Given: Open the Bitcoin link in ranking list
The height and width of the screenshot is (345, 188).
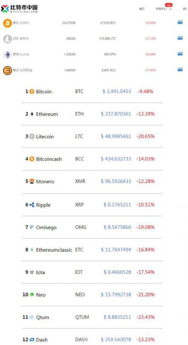Looking at the screenshot, I should pos(44,91).
